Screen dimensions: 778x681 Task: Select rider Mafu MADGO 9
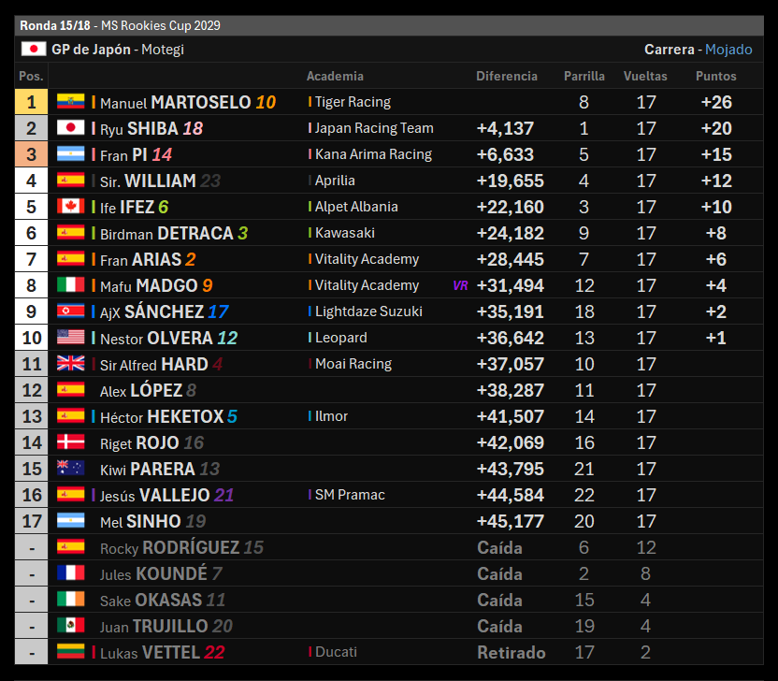click(x=156, y=286)
